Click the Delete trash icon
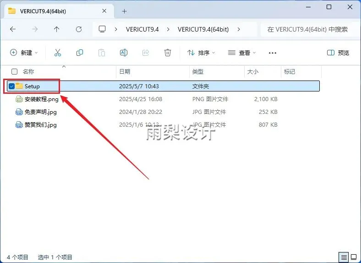The width and height of the screenshot is (361, 263). tap(168, 53)
